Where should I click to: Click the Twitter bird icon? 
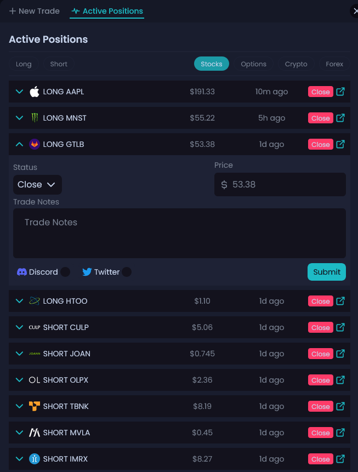tap(87, 271)
